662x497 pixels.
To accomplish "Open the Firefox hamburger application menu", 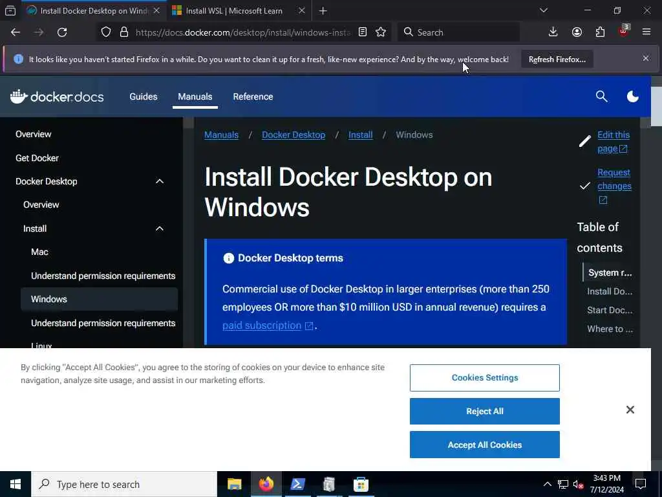I will coord(646,32).
